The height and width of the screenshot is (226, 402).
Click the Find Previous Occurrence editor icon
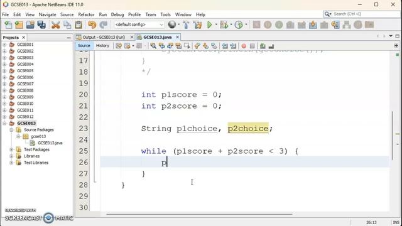pos(162,46)
